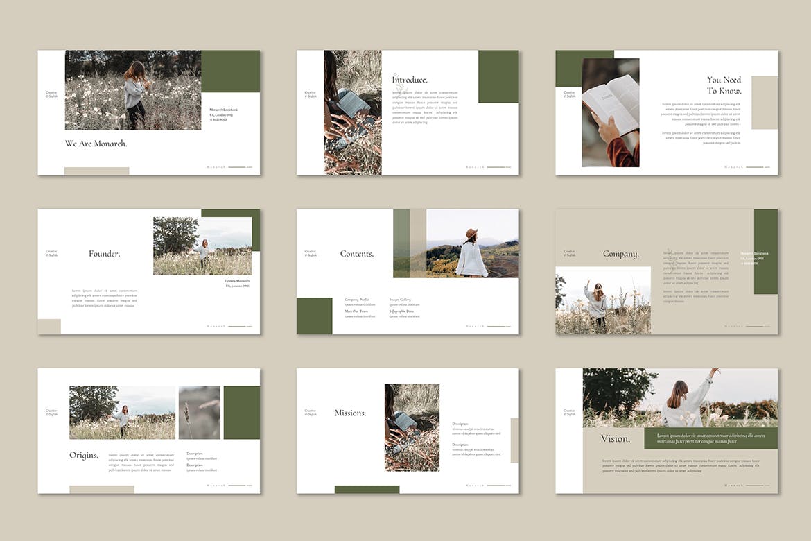
Task: Open the "Company Profile" contents entry
Action: click(357, 300)
